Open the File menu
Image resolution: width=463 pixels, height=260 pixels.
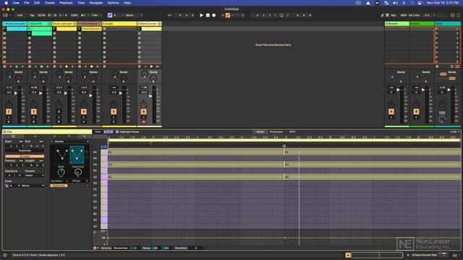pyautogui.click(x=27, y=3)
